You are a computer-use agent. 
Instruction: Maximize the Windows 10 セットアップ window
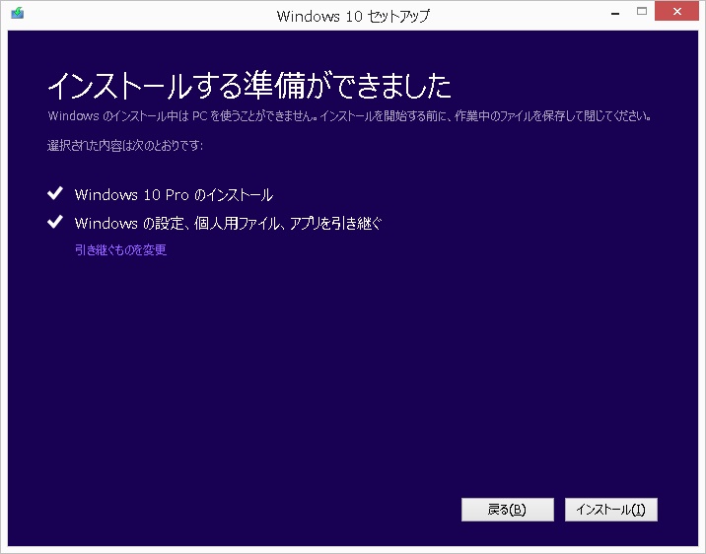coord(642,13)
